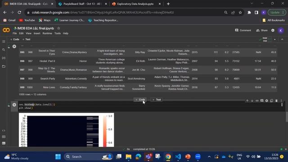Share the notebook
This screenshot has width=288, height=162.
[x=262, y=30]
